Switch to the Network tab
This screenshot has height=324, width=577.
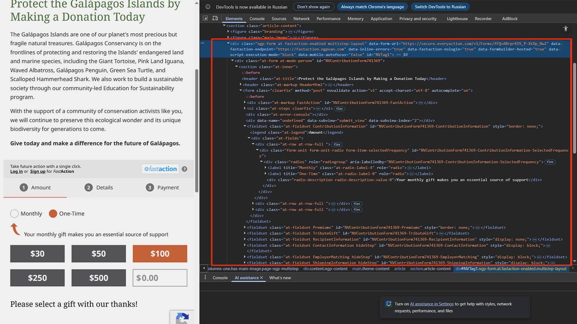pyautogui.click(x=301, y=18)
